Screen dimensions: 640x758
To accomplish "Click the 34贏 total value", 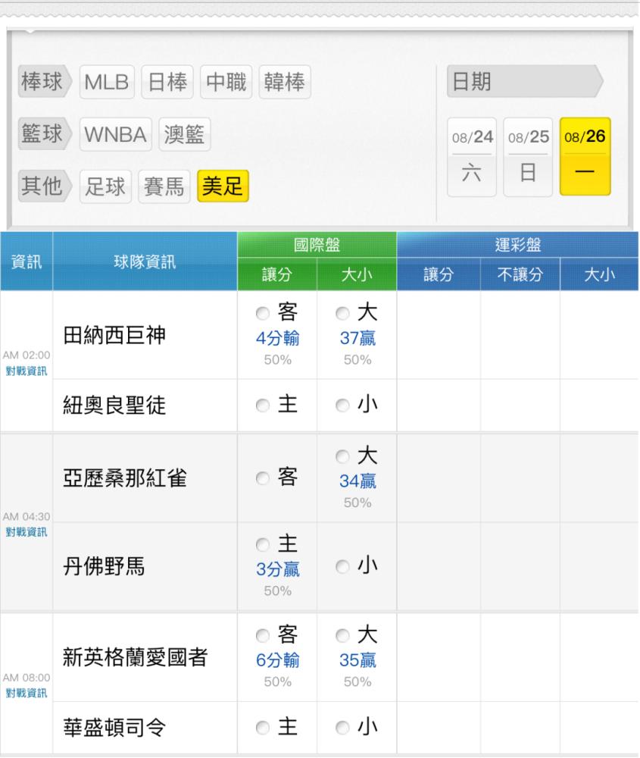I will 358,481.
